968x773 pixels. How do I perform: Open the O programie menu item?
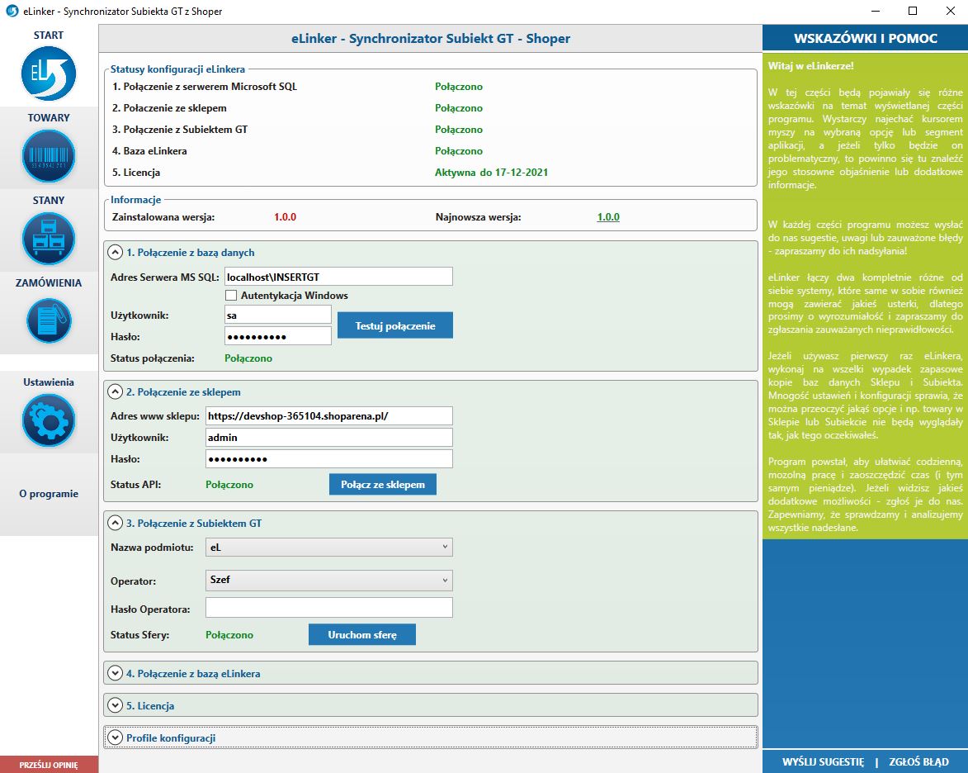tap(49, 494)
